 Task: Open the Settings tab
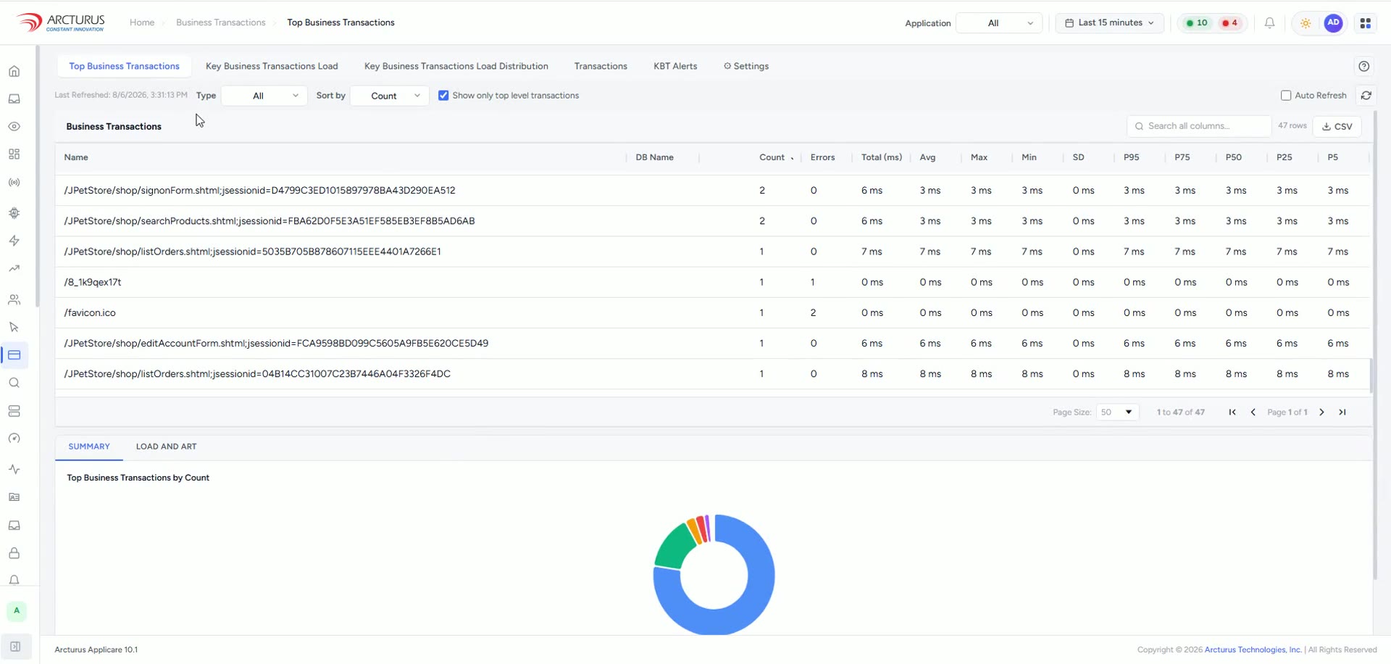tap(746, 67)
